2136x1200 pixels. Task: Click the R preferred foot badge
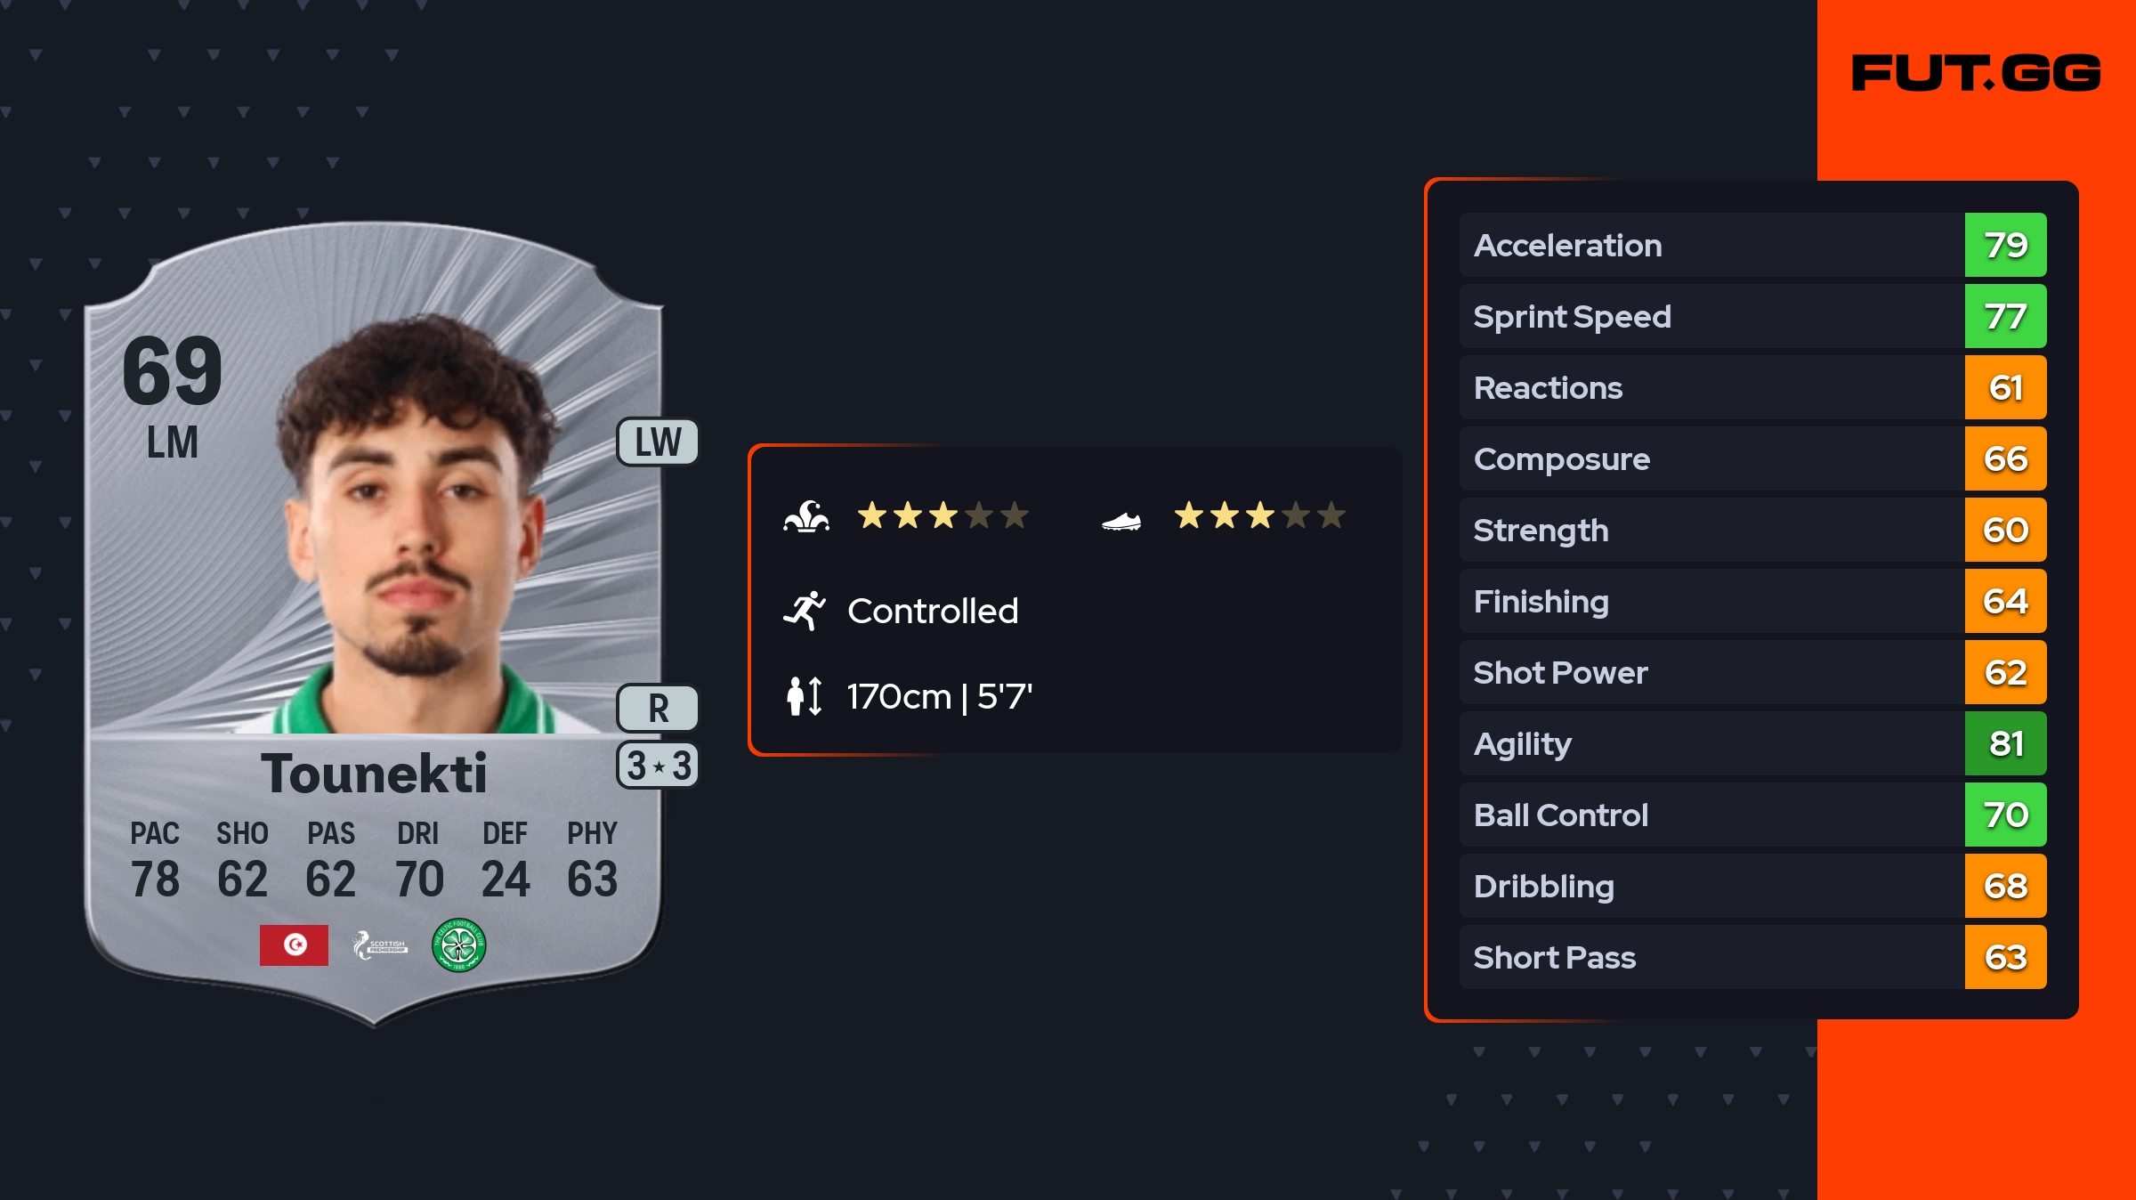tap(658, 709)
